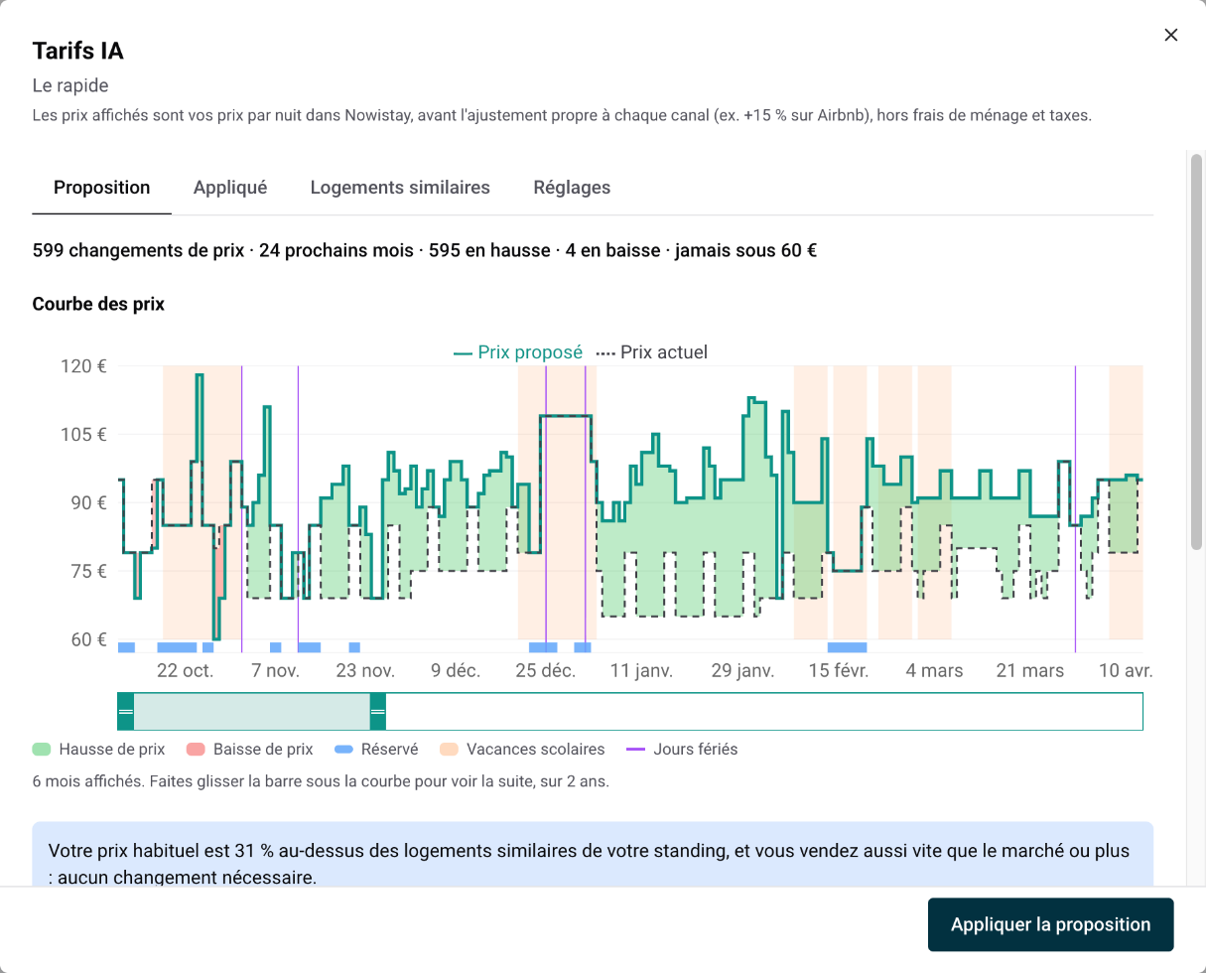This screenshot has height=973, width=1206.
Task: Close the Tarifs IA dialog
Action: (1171, 35)
